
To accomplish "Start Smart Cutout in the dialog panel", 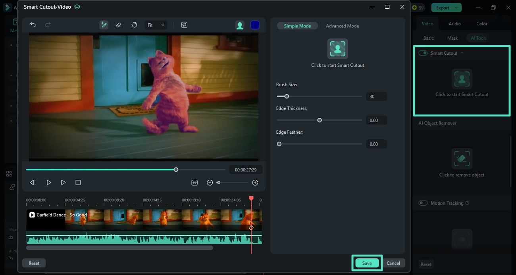I will (x=337, y=48).
